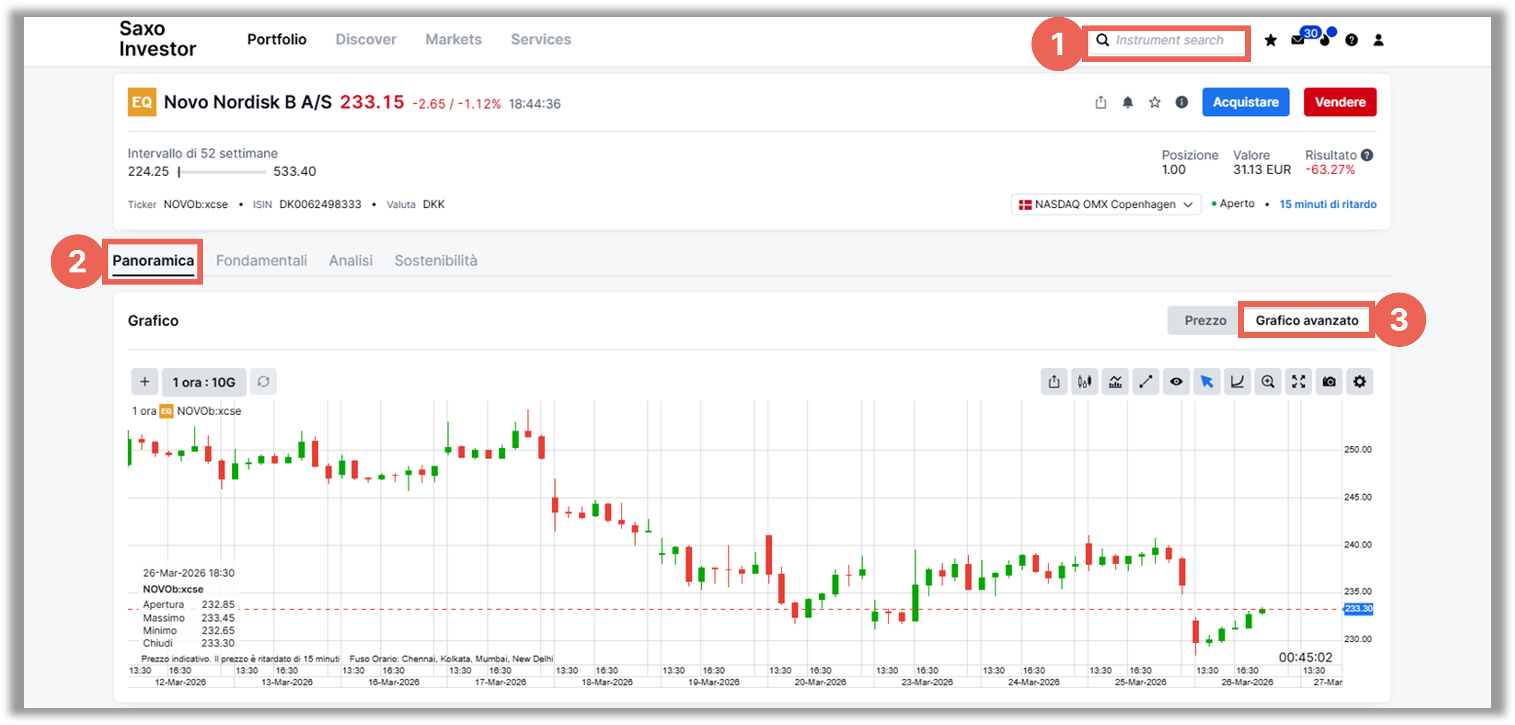
Task: Open the 1 ora : 10G period selector
Action: [203, 382]
